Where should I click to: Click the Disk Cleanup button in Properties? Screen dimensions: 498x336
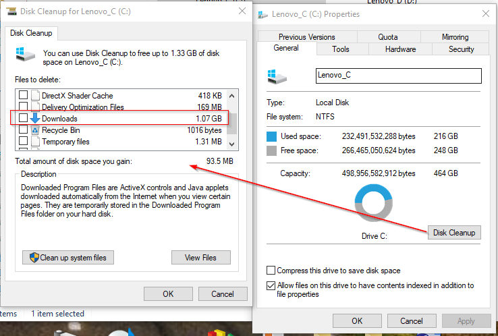pos(454,233)
